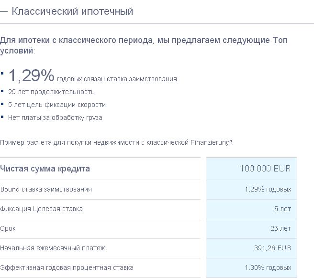The image size is (314, 278).
Task: Collapse the Классический ипотечный section dash
Action: point(4,11)
